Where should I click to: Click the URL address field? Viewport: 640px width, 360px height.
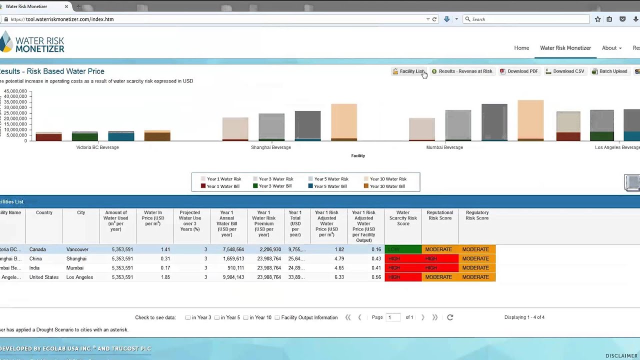[x=215, y=19]
